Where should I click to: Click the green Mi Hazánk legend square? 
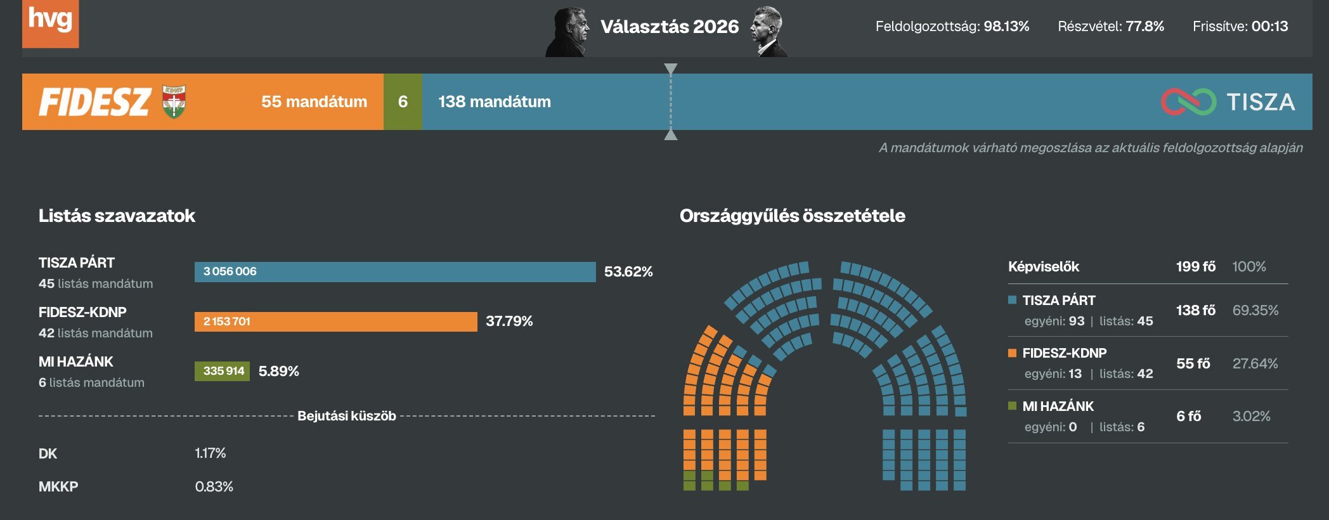1012,406
